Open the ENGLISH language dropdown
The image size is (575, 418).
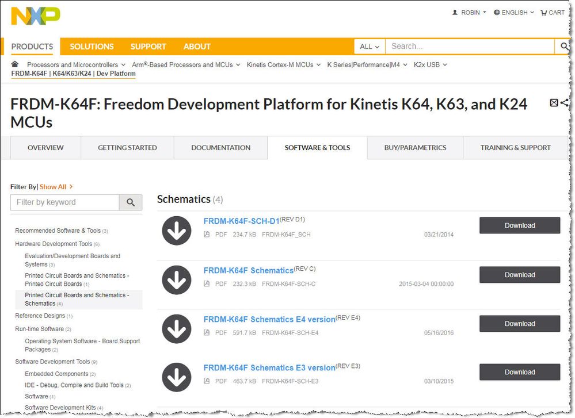(x=513, y=13)
